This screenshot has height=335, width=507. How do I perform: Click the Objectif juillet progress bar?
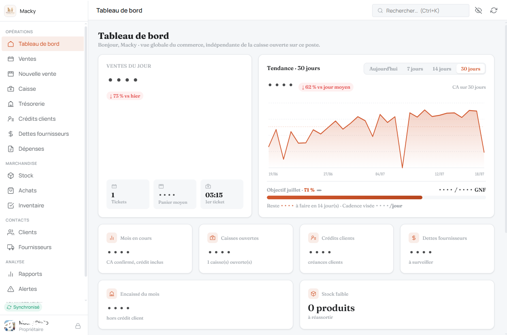[376, 198]
